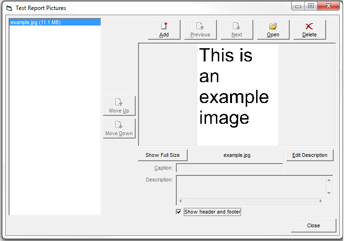Advance to the Next picture

click(237, 29)
